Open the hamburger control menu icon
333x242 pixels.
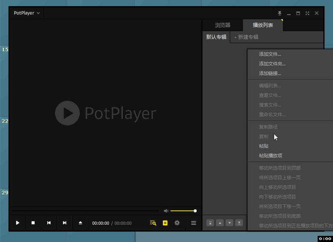(x=194, y=223)
